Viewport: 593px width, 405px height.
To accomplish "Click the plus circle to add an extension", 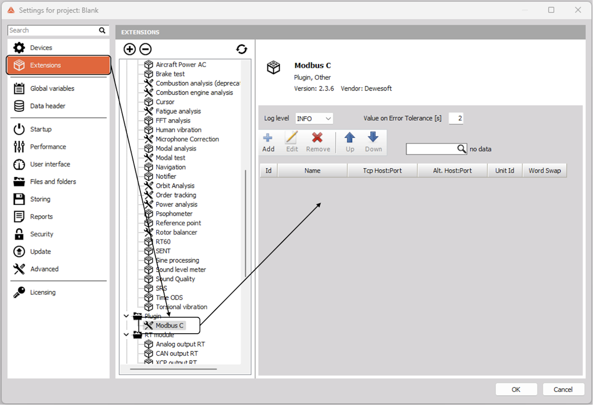I will (129, 49).
